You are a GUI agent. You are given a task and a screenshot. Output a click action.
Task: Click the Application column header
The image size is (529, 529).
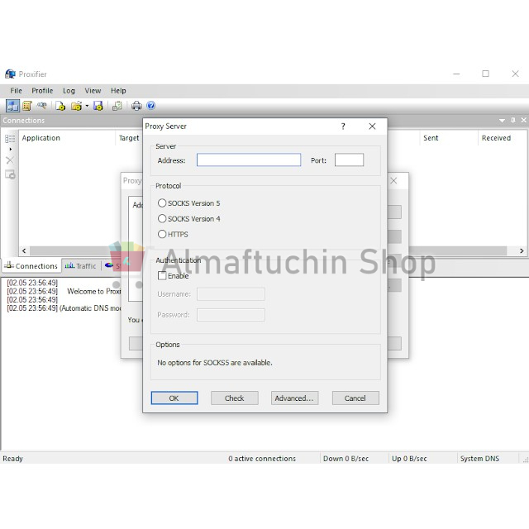pos(41,138)
